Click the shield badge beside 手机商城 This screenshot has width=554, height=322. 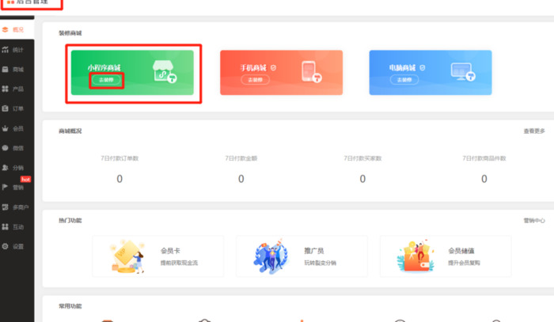[273, 68]
